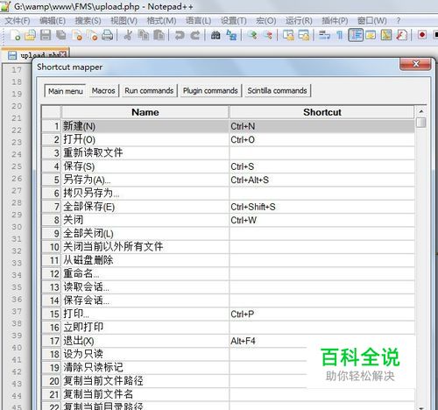
Task: Switch to the Plugin commands tab
Action: [210, 91]
